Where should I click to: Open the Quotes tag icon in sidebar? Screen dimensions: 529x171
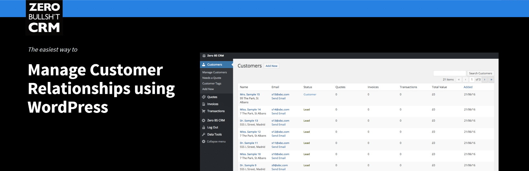204,97
